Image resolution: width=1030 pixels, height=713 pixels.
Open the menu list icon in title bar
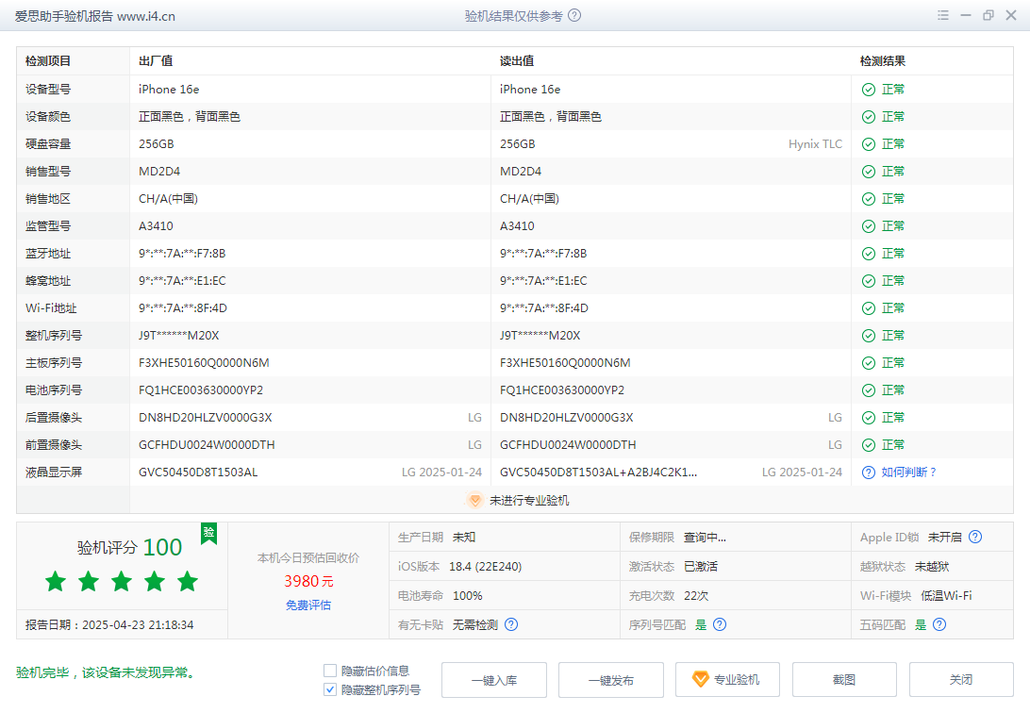point(943,15)
